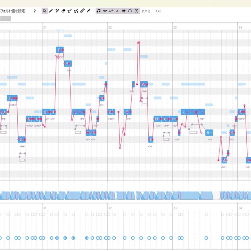Image resolution: width=251 pixels, height=251 pixels.
Task: Choose the fountain pen tool
Action: point(89,11)
